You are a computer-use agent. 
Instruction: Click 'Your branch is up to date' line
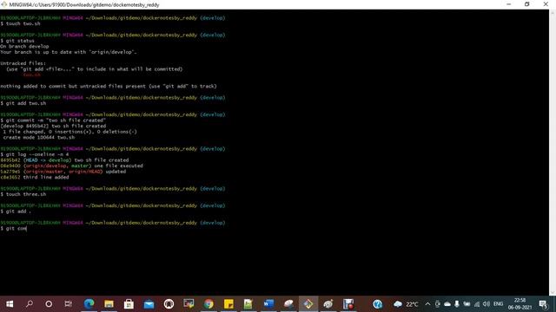click(x=69, y=52)
